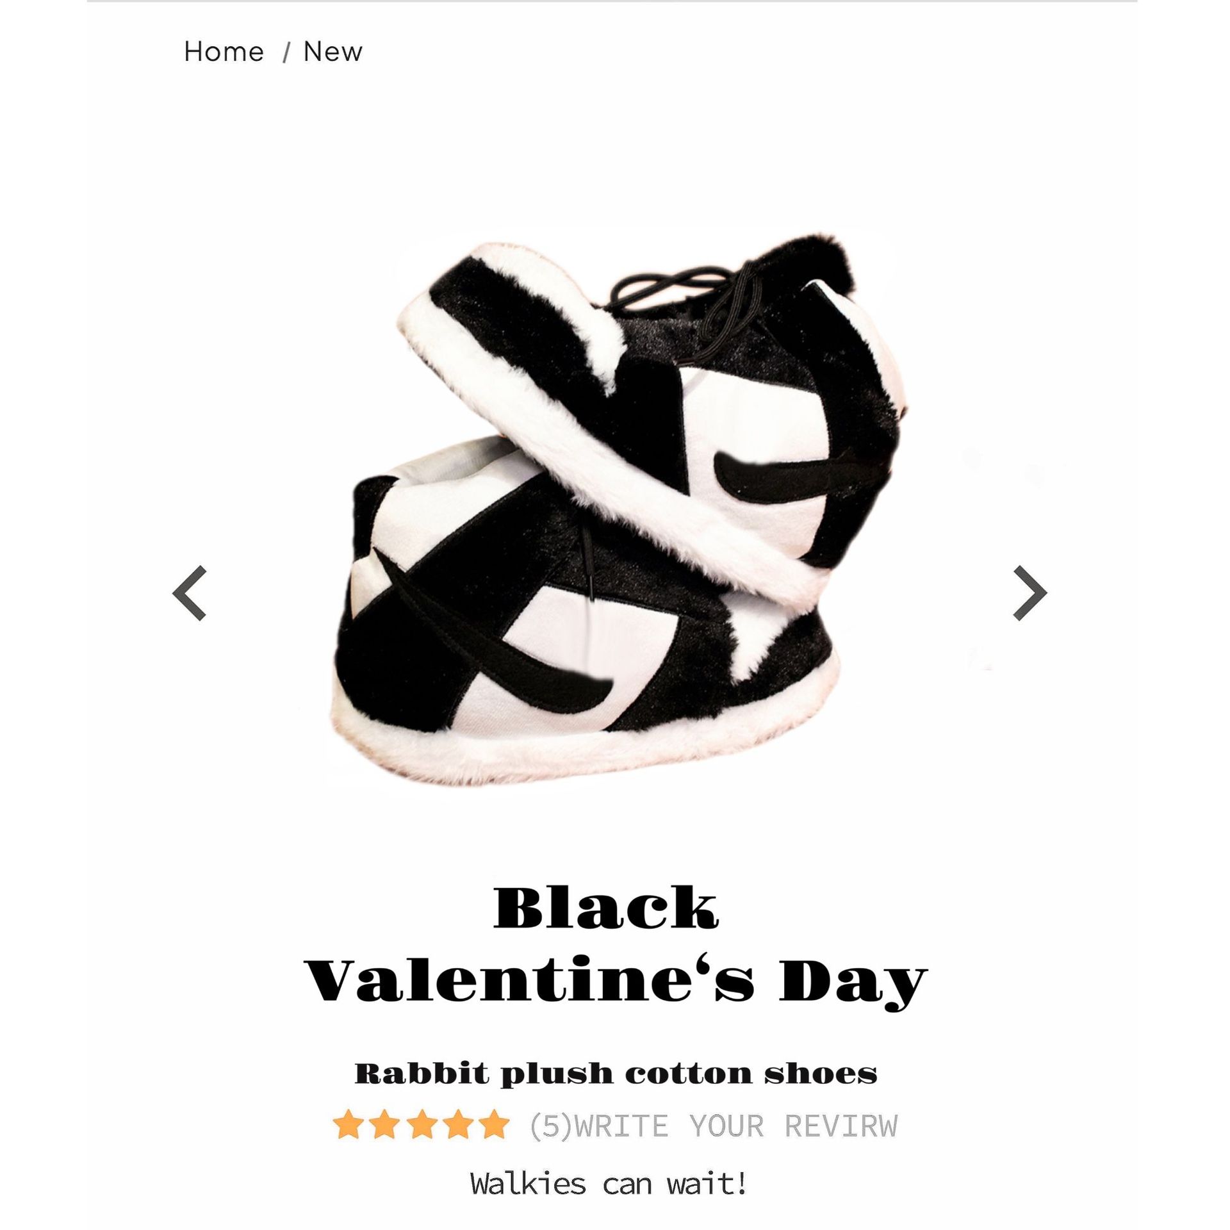Choose the third rating star
This screenshot has width=1230, height=1230.
click(x=422, y=1125)
